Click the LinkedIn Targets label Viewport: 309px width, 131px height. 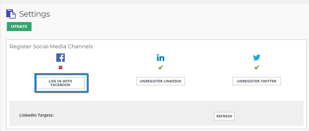[x=36, y=115]
